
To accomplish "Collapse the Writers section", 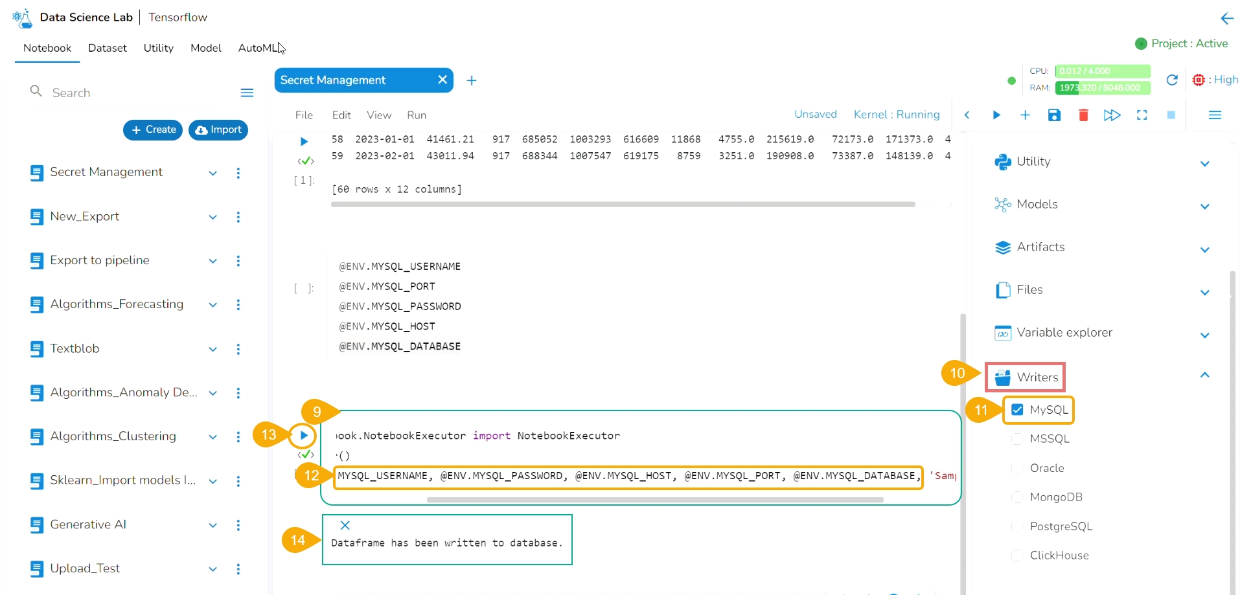I will pyautogui.click(x=1205, y=375).
